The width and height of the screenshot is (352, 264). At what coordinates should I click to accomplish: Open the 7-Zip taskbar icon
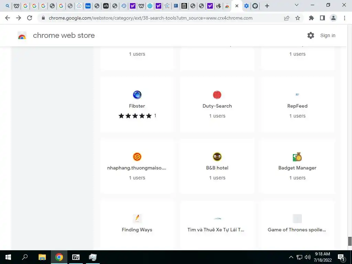(x=76, y=257)
